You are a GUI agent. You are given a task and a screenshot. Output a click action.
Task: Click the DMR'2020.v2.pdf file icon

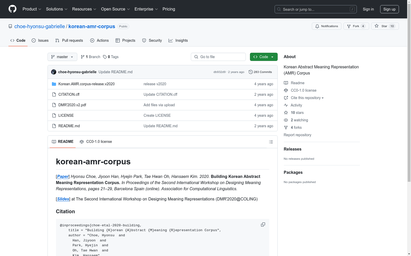(x=54, y=105)
